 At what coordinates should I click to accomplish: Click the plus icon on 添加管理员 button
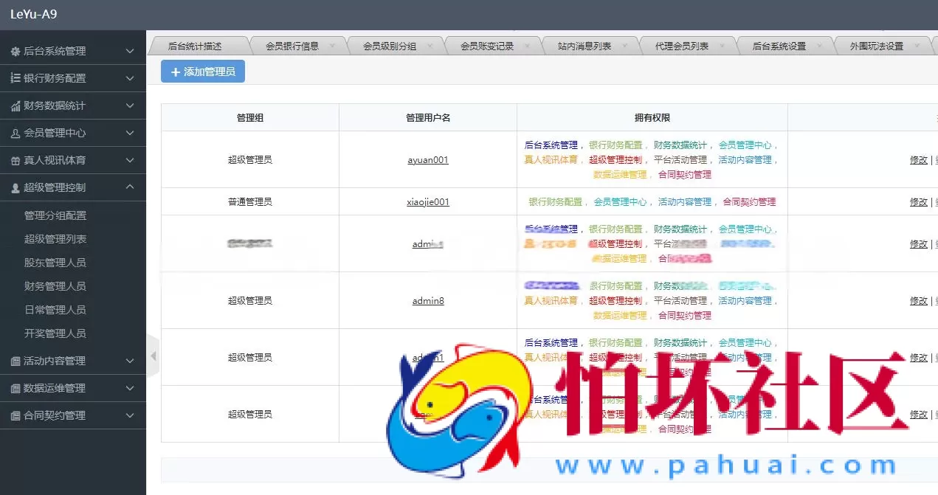coord(176,72)
